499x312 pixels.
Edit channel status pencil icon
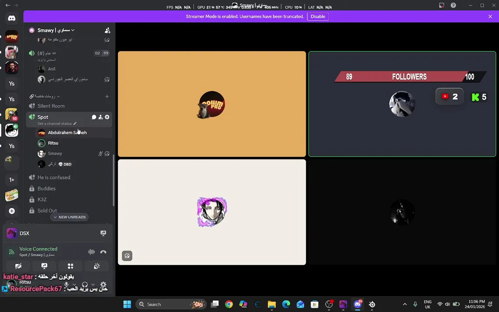coord(75,123)
